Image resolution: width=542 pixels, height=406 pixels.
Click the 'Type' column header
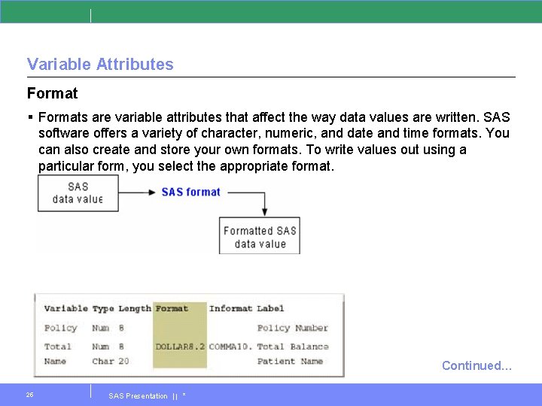[x=103, y=309]
